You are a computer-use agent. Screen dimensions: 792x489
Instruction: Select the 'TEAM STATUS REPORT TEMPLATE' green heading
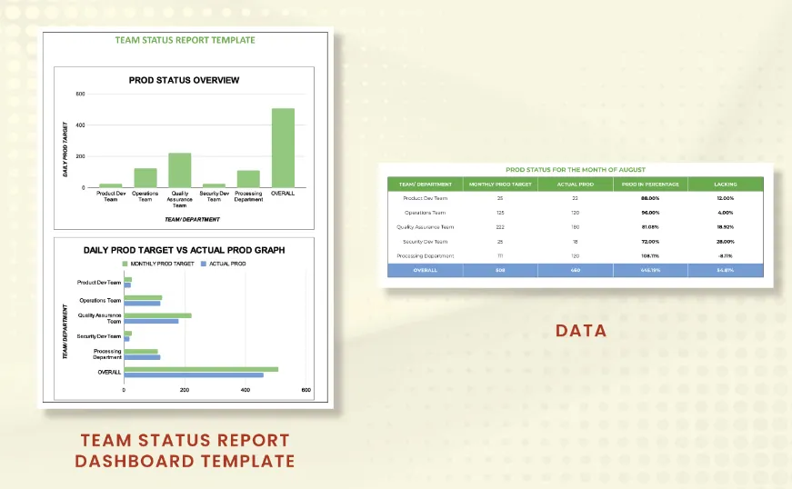click(x=185, y=40)
